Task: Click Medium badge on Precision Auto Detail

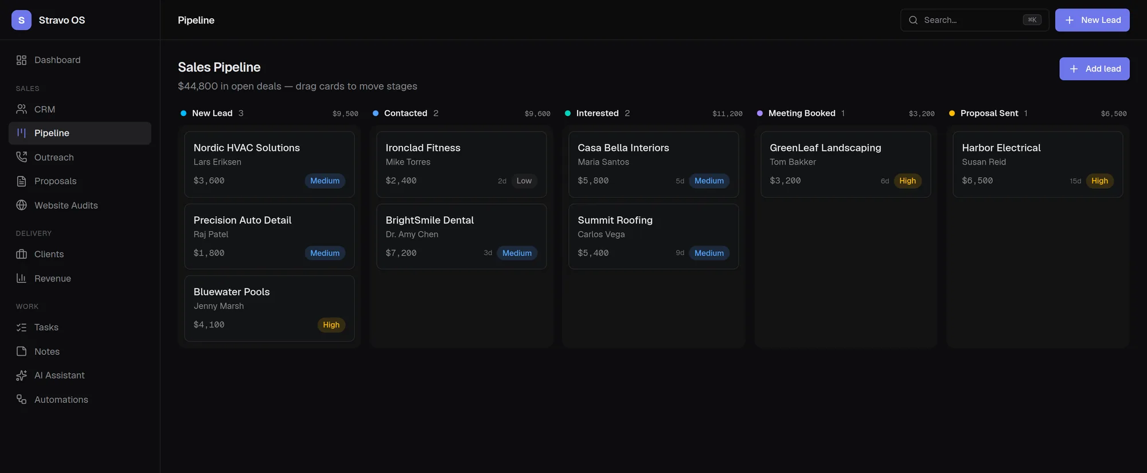Action: coord(325,253)
